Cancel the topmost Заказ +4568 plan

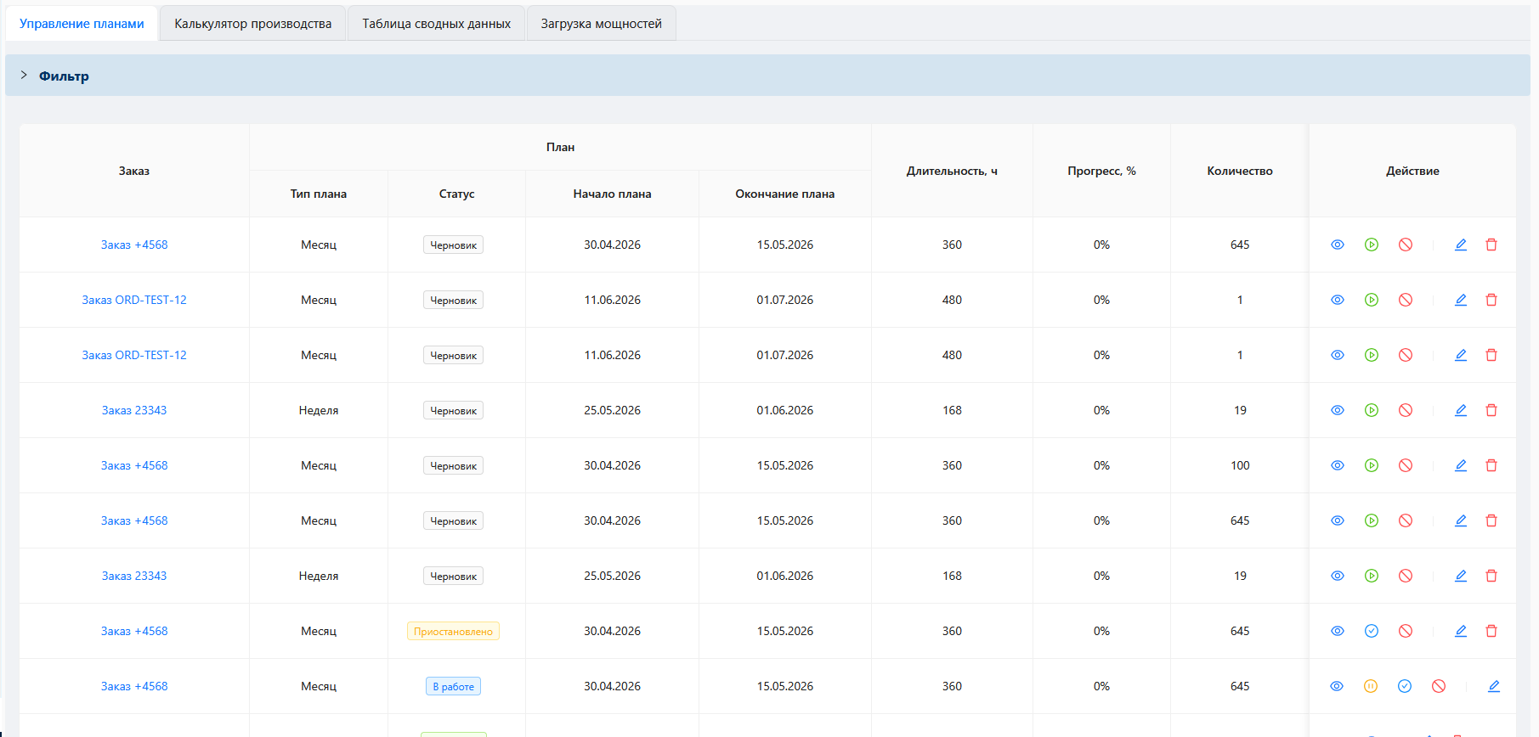[1406, 245]
